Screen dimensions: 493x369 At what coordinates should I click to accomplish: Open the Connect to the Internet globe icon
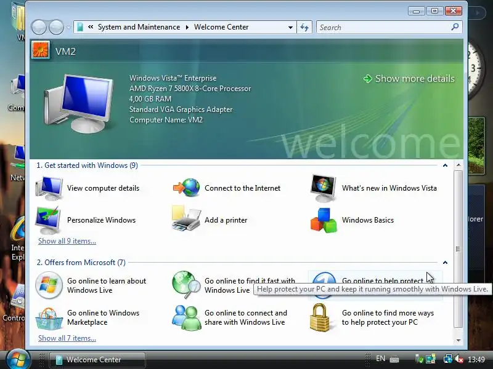[x=187, y=188]
